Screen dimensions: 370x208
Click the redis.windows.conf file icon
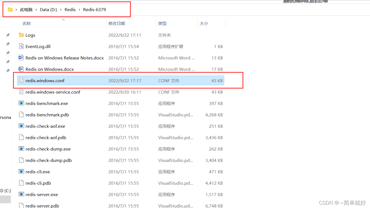click(21, 81)
